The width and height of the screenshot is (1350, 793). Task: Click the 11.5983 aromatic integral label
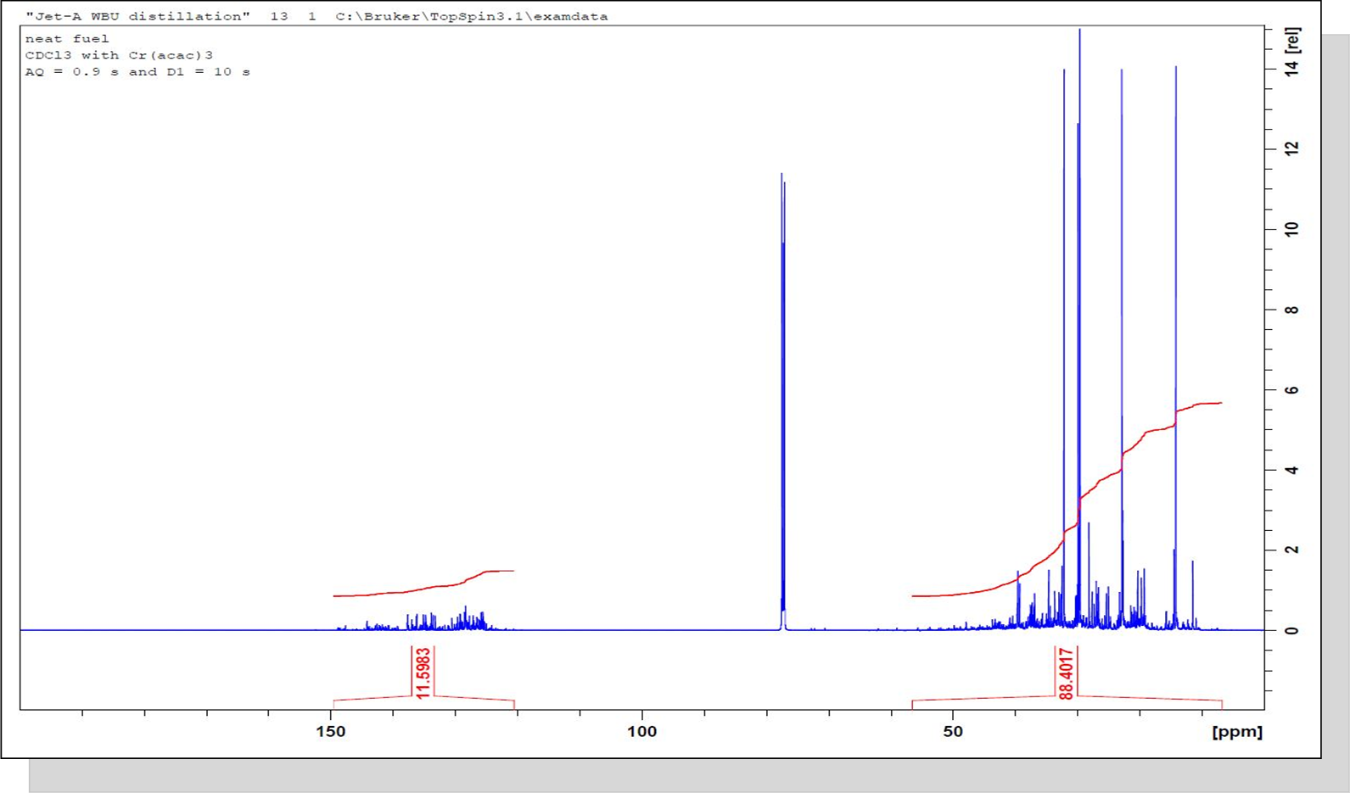tap(423, 673)
